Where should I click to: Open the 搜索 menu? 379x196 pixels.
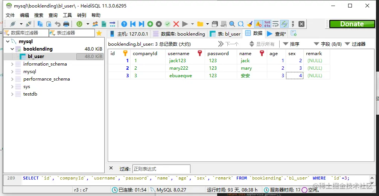(x=39, y=15)
